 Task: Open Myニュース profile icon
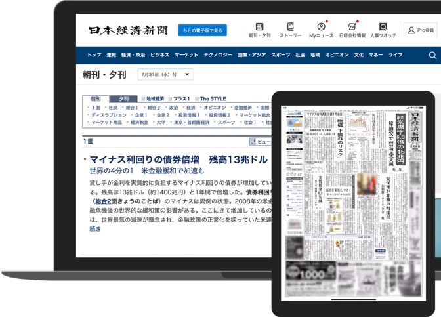click(322, 26)
